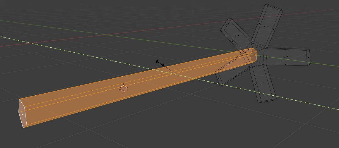Select the orange face dot on the beam's far end cap

[x=255, y=55]
